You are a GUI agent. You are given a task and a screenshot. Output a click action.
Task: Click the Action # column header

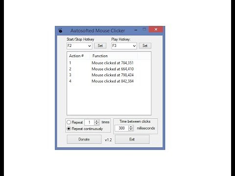(x=78, y=56)
